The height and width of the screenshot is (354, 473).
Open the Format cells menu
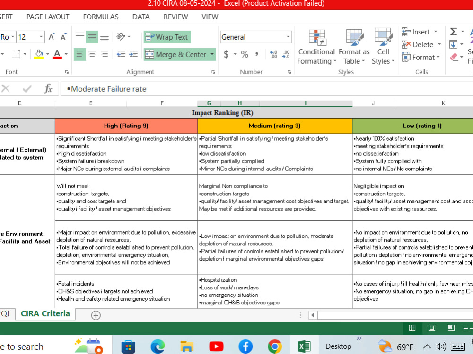tap(421, 57)
